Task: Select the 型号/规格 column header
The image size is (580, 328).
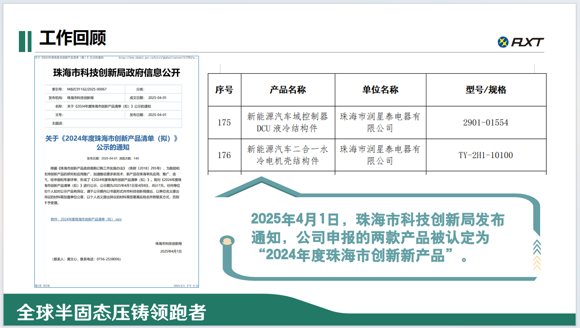Action: pyautogui.click(x=485, y=89)
